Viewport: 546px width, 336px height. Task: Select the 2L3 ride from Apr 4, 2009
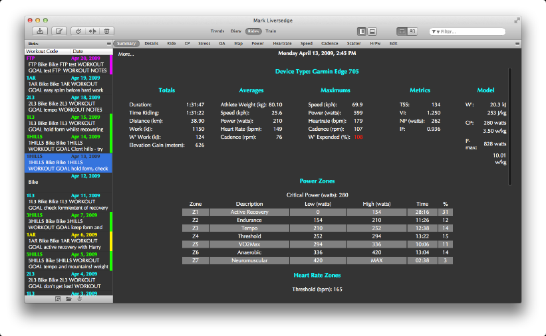coord(68,280)
